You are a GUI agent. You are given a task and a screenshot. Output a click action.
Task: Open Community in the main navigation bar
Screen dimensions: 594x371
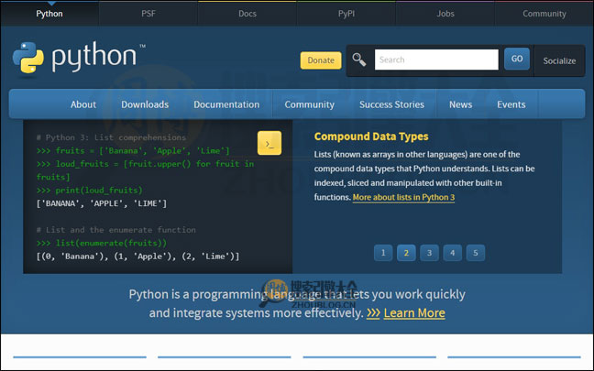[x=310, y=104]
